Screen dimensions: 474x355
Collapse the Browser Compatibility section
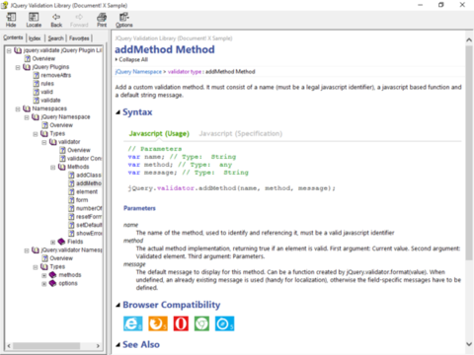[x=118, y=306]
